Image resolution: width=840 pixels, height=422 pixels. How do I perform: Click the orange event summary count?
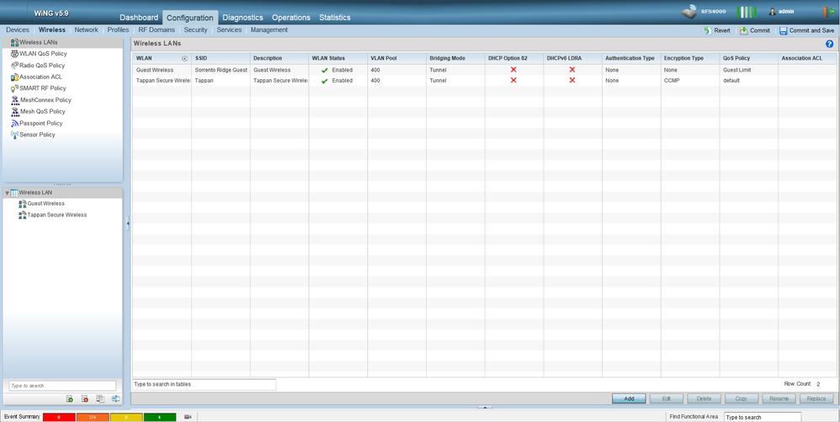pos(93,417)
